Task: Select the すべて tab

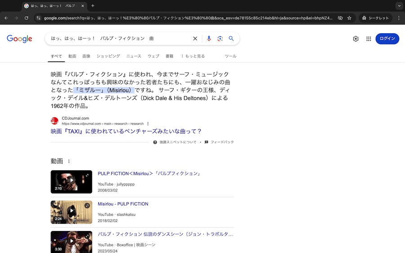Action: [x=56, y=56]
